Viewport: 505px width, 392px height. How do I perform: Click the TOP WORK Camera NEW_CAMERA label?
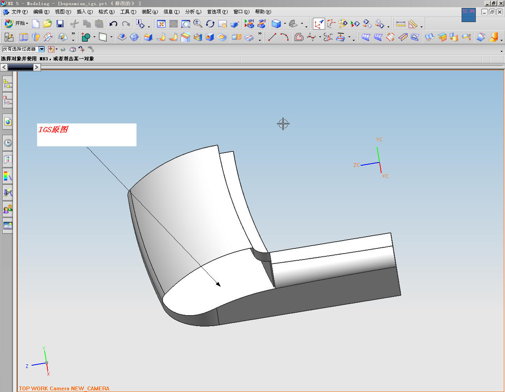coord(64,388)
